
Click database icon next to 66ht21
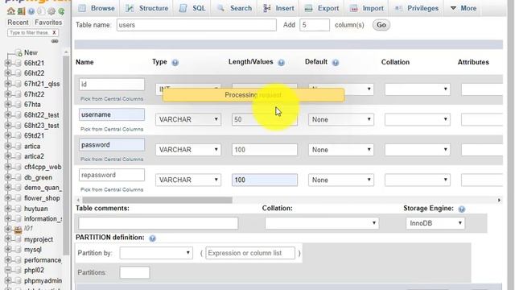(18, 63)
